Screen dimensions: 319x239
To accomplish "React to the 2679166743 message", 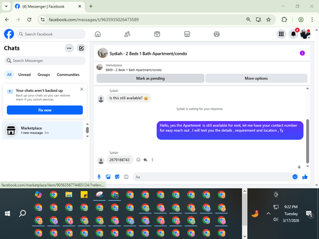I will 138,160.
